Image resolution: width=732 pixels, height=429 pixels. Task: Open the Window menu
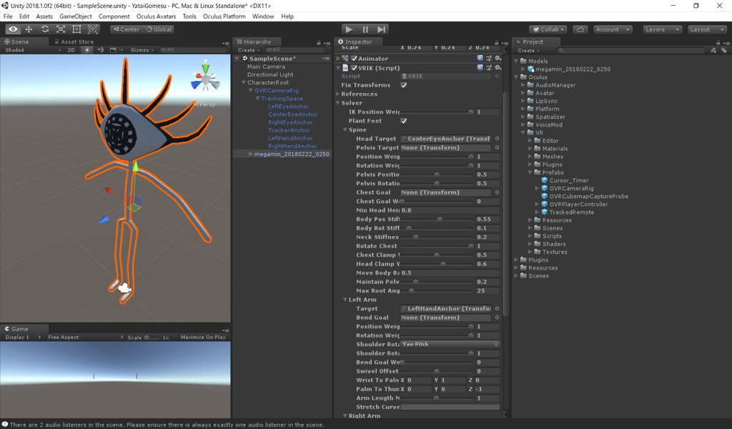(x=263, y=16)
